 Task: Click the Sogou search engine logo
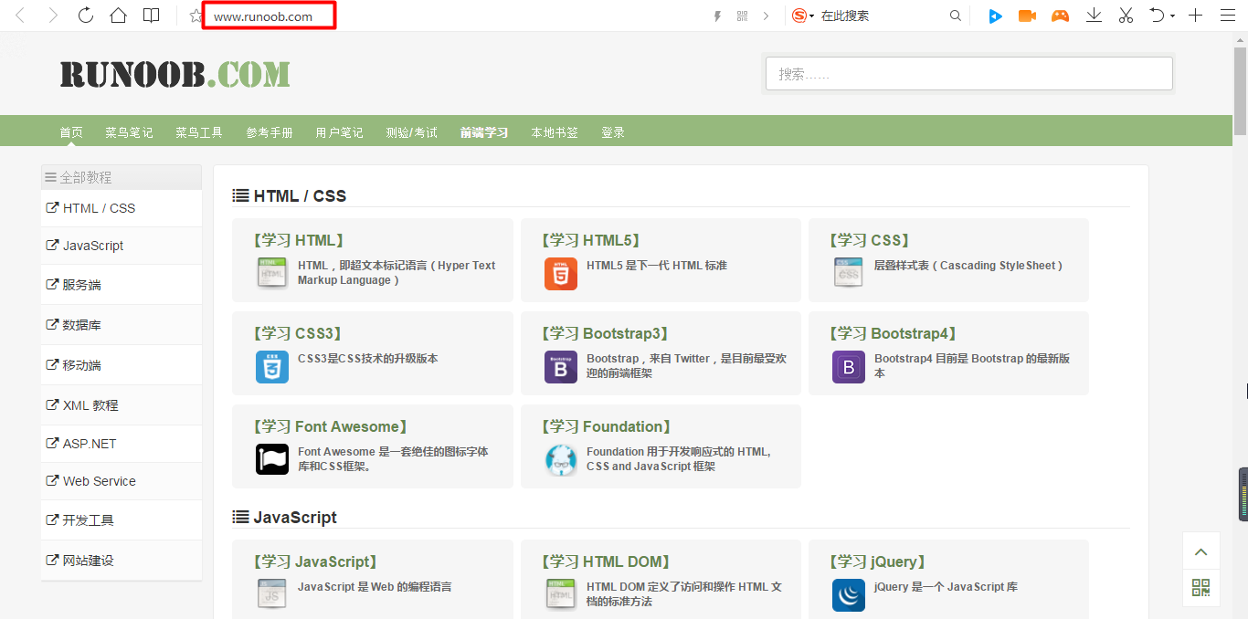coord(799,16)
